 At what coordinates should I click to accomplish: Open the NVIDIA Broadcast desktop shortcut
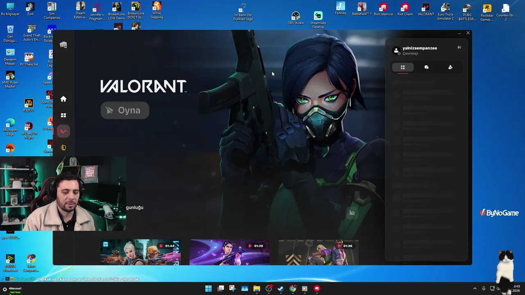click(x=10, y=263)
